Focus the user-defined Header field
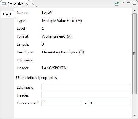This screenshot has height=119, width=138. [86, 95]
